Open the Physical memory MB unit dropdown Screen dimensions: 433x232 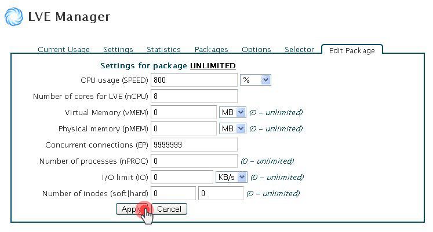click(232, 128)
